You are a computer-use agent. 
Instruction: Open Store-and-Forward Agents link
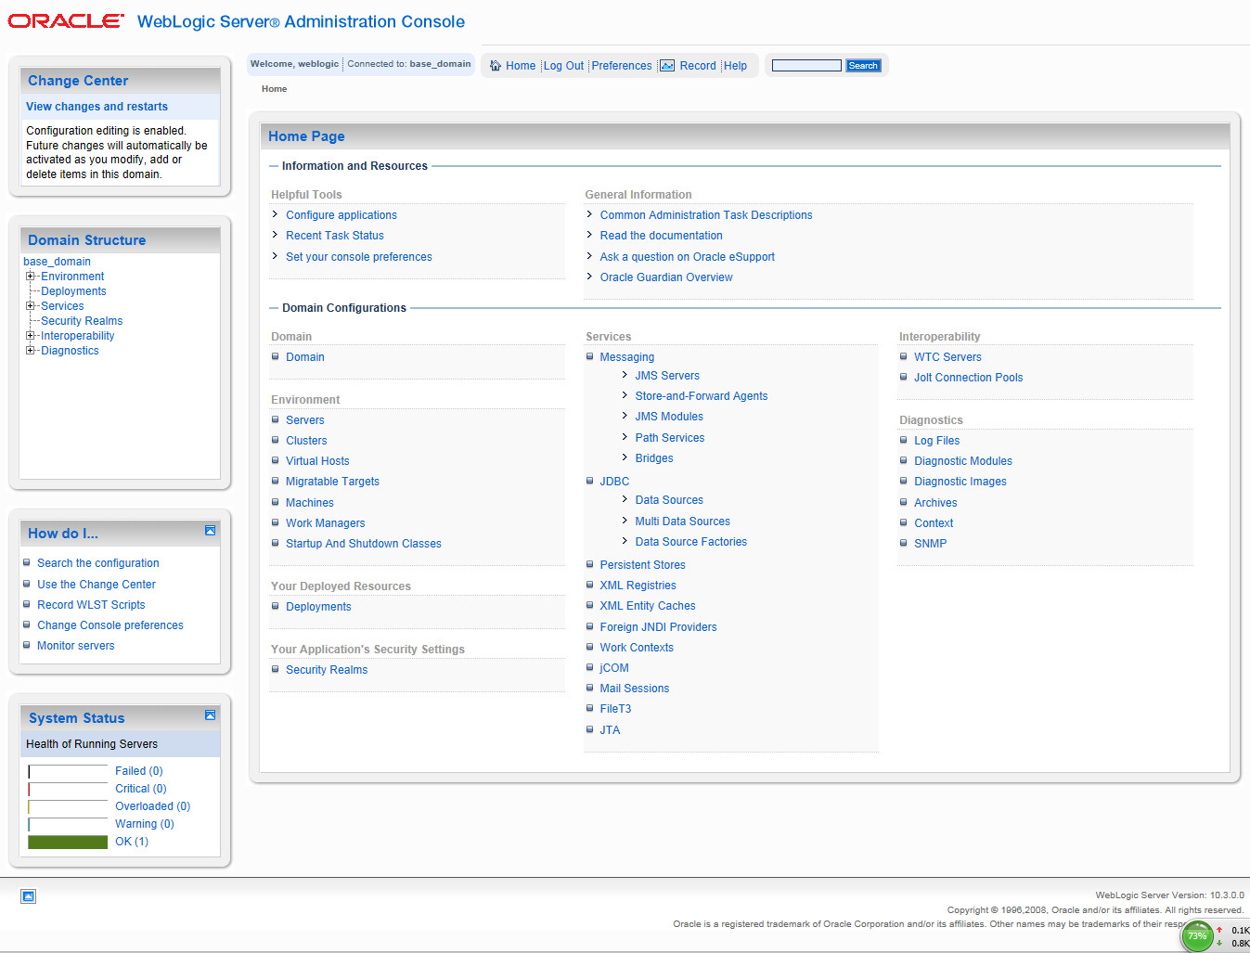[702, 396]
